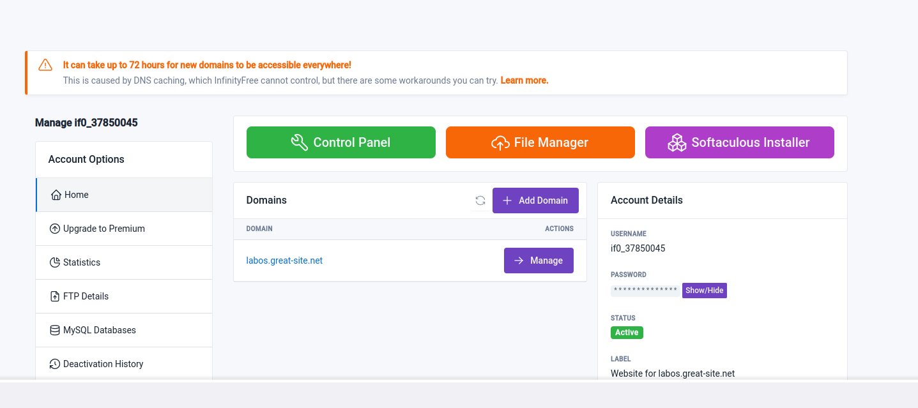Open Upgrade to Premium menu item

103,229
